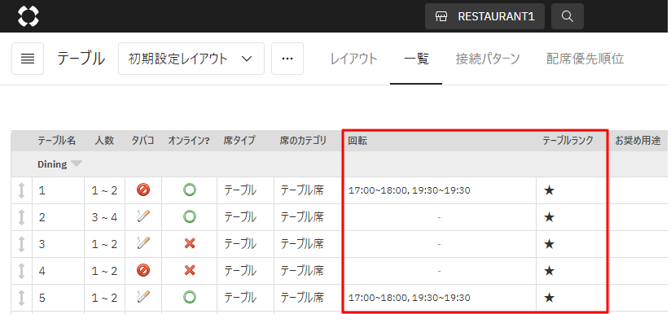This screenshot has height=314, width=671.
Task: Click table name cell 4
Action: pyautogui.click(x=58, y=271)
